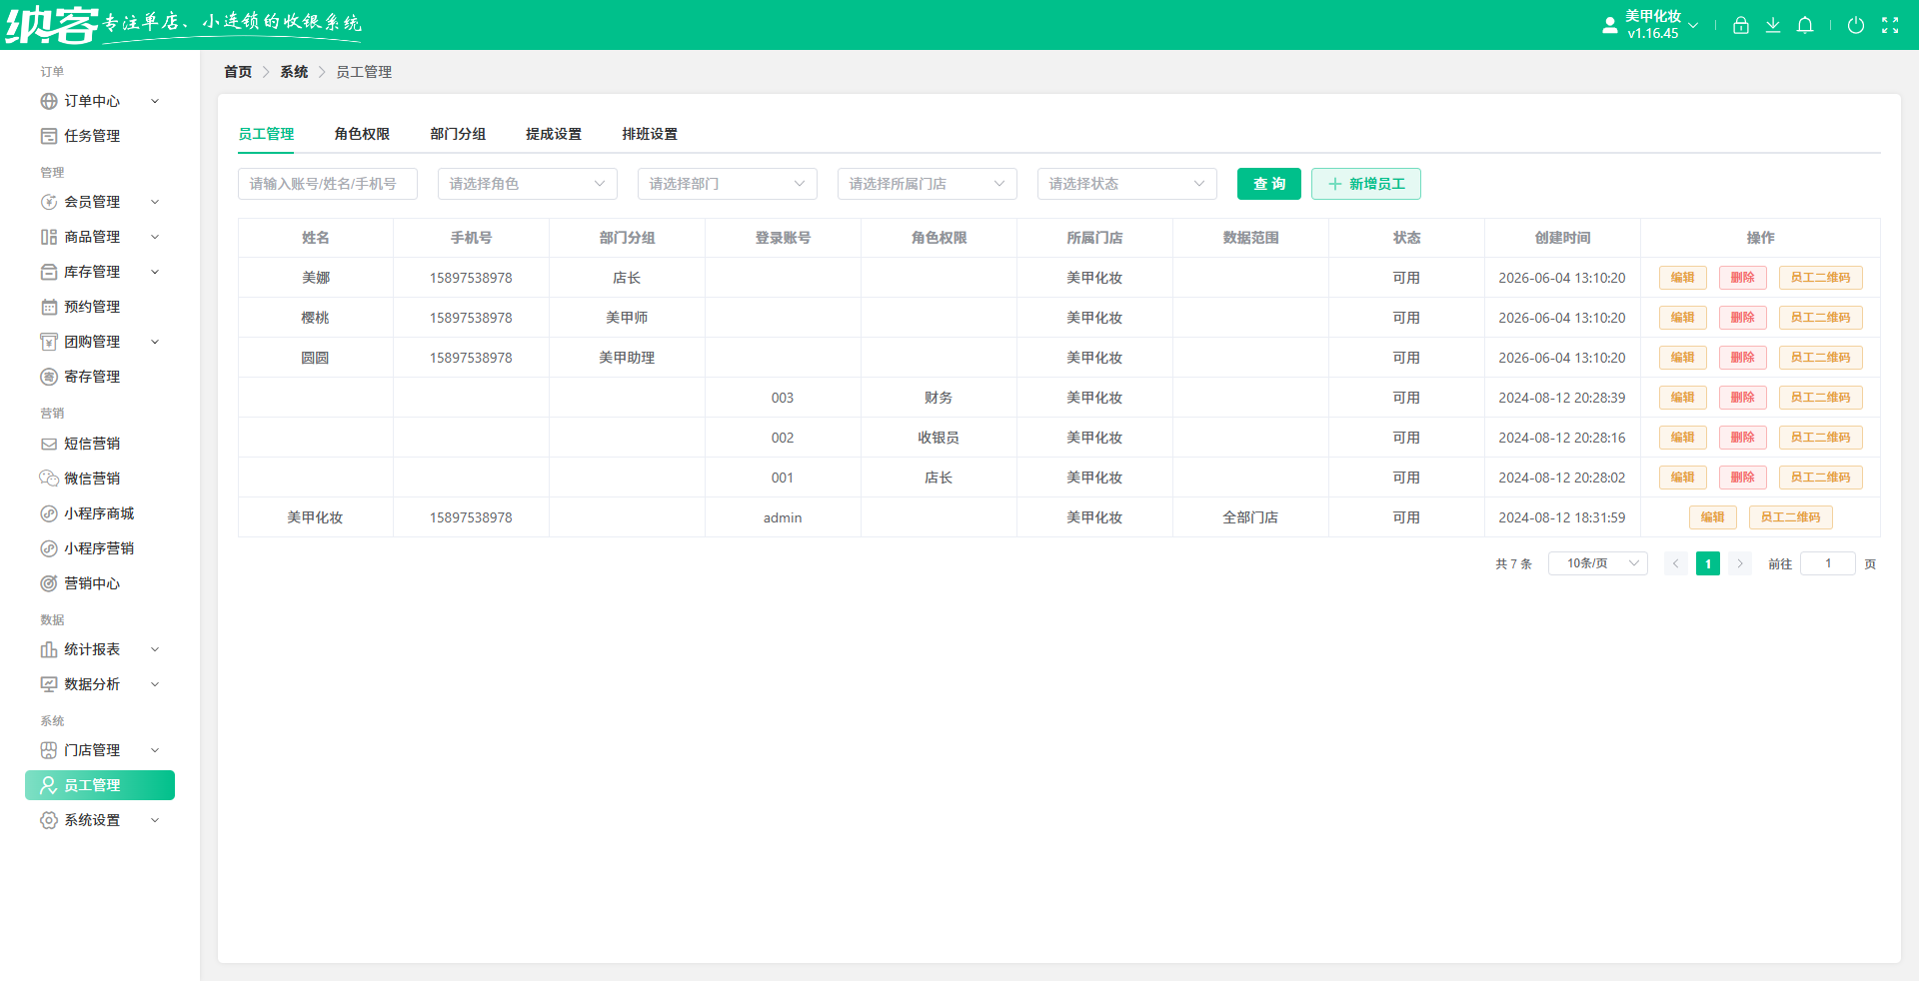Viewport: 1919px width, 981px height.
Task: Delete the account 003 row
Action: point(1743,398)
